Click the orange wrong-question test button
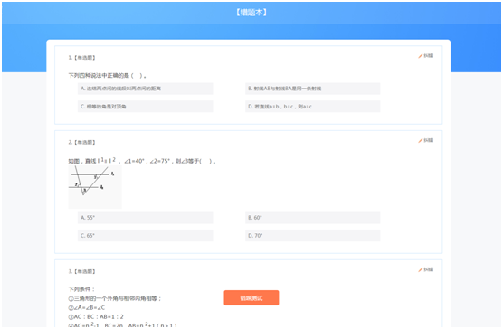Screen dimensions: 503x329 point(251,298)
